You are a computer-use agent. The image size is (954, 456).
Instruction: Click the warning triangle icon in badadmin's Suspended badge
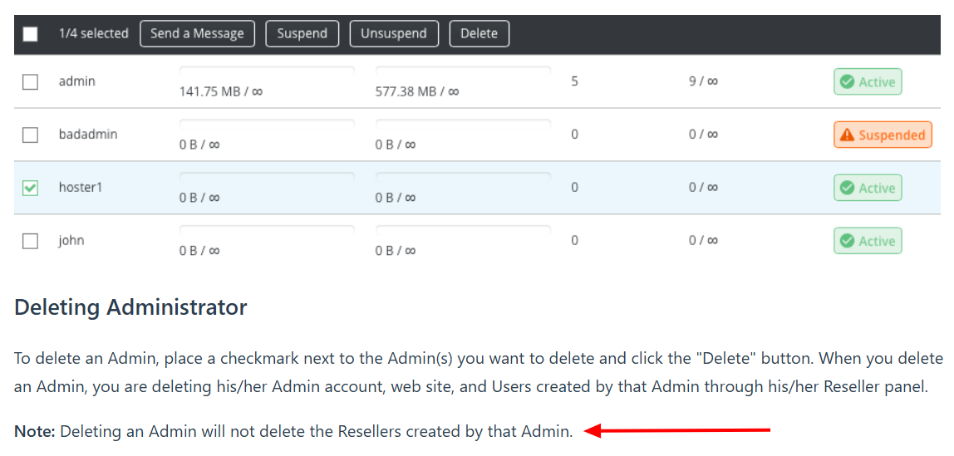847,135
